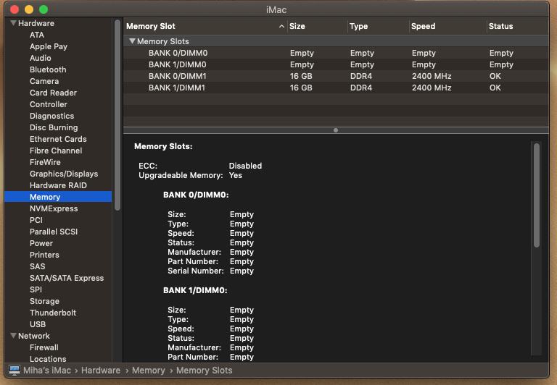
Task: Show Power information
Action: 41,243
